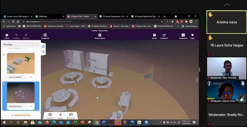Select Moderador Max Gherald video tile

click(x=226, y=68)
